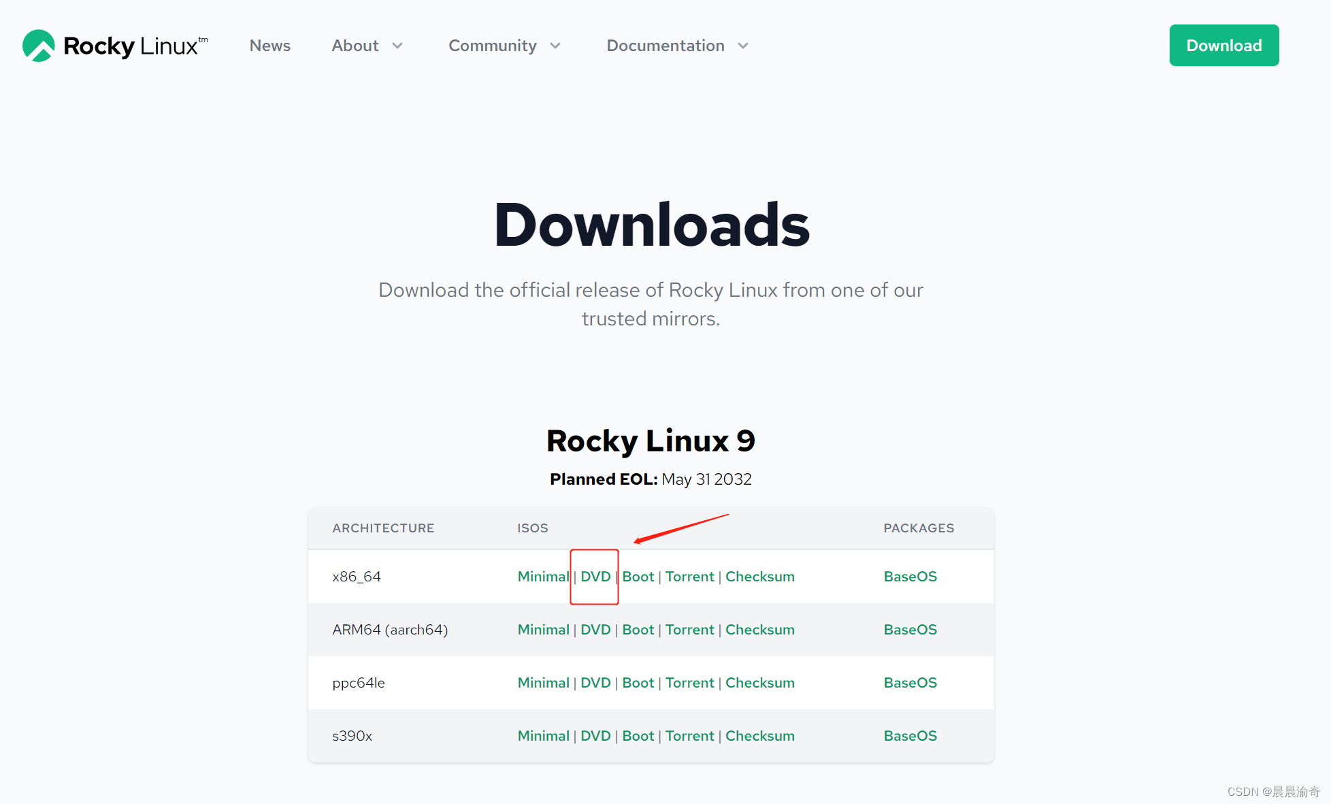Open the ARM64 Torrent link
Viewport: 1331px width, 804px height.
[690, 630]
